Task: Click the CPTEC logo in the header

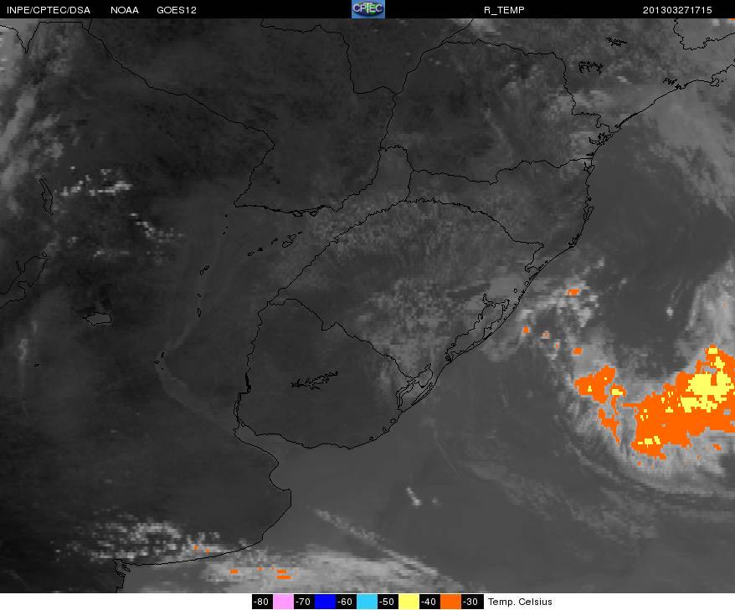Action: pyautogui.click(x=368, y=9)
